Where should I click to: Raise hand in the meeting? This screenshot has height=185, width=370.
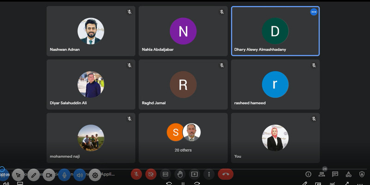(180, 174)
